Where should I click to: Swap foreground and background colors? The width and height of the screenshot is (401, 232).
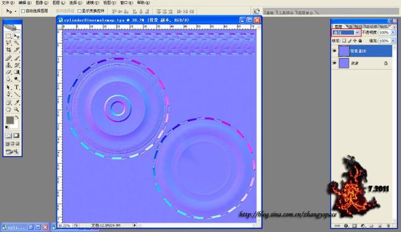(17, 117)
